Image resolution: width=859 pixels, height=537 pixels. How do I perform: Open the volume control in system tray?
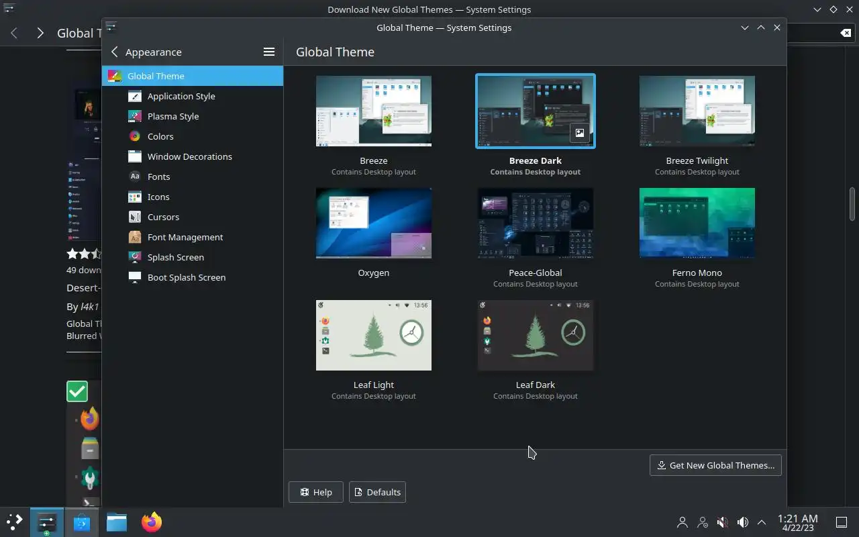(743, 522)
